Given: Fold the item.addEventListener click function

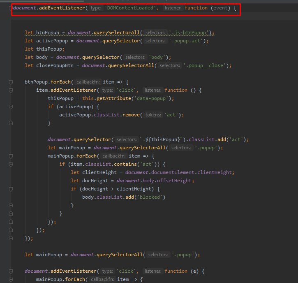Looking at the screenshot, I should pyautogui.click(x=11, y=90).
